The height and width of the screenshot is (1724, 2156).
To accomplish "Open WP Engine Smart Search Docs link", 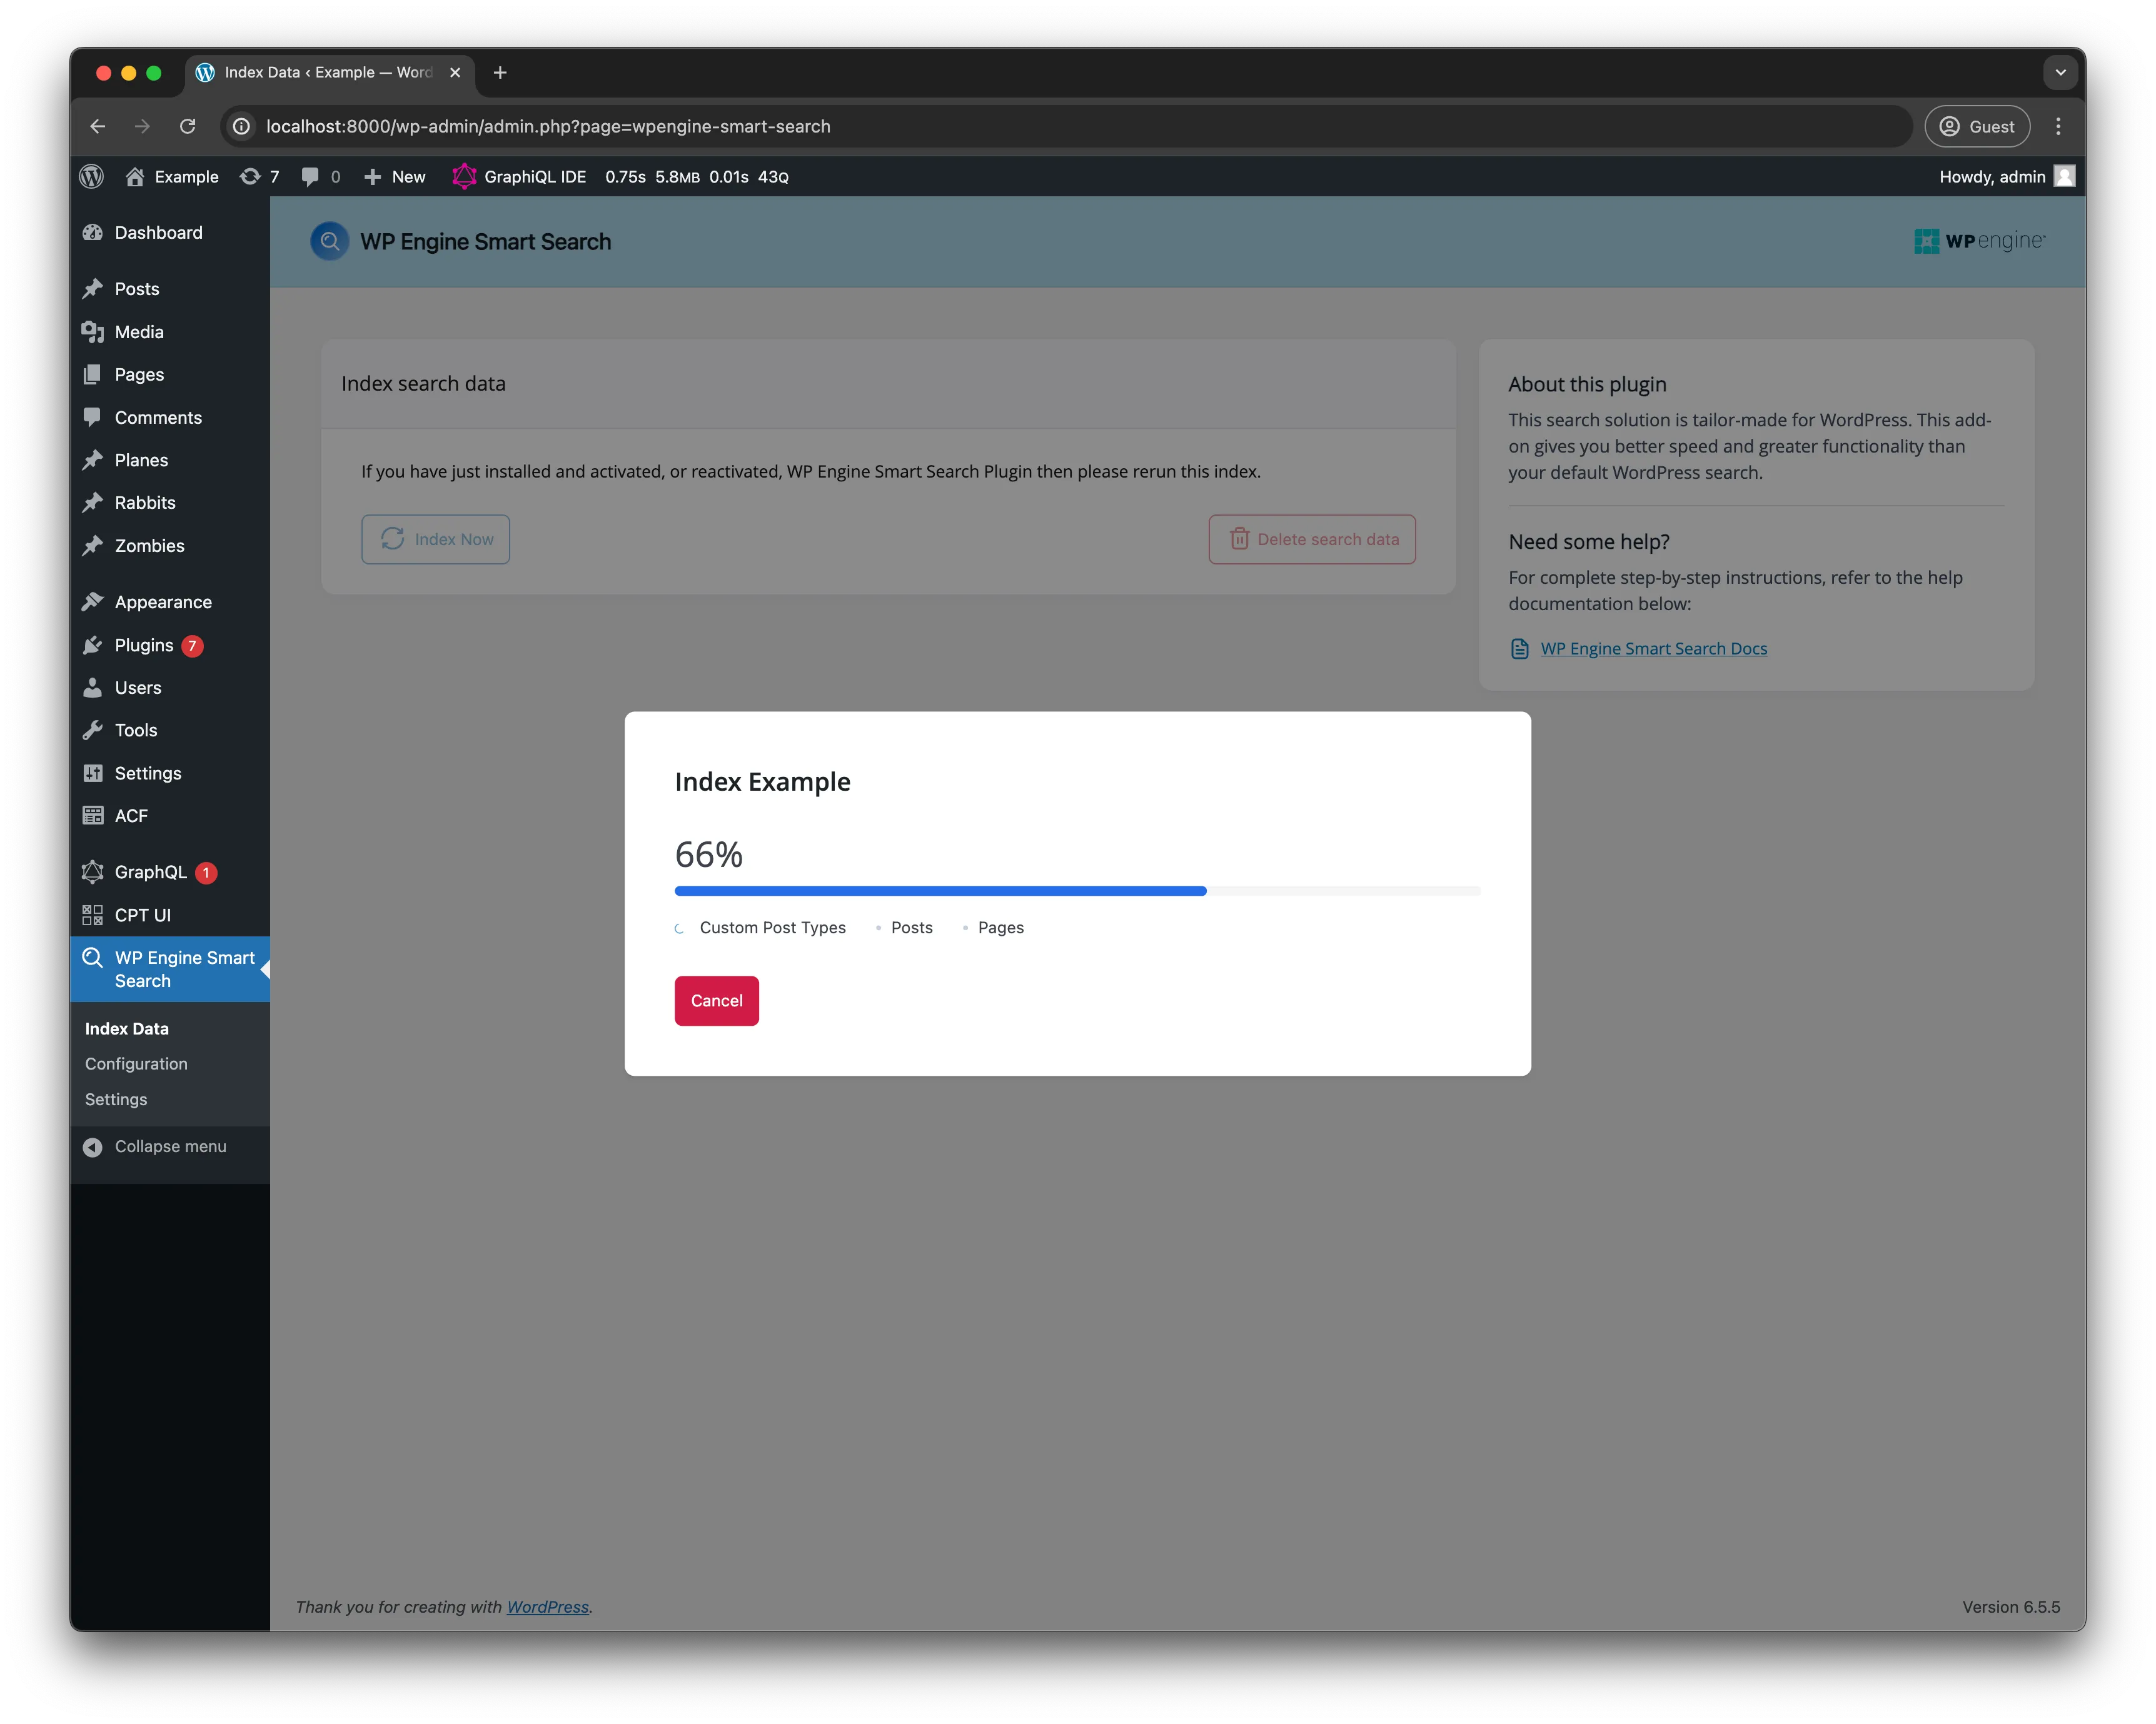I will [x=1654, y=648].
